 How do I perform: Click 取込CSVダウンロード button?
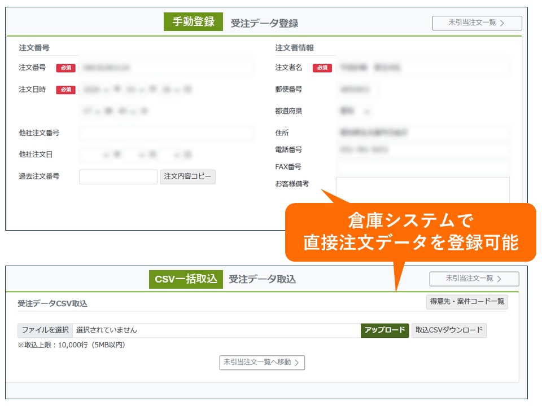449,330
